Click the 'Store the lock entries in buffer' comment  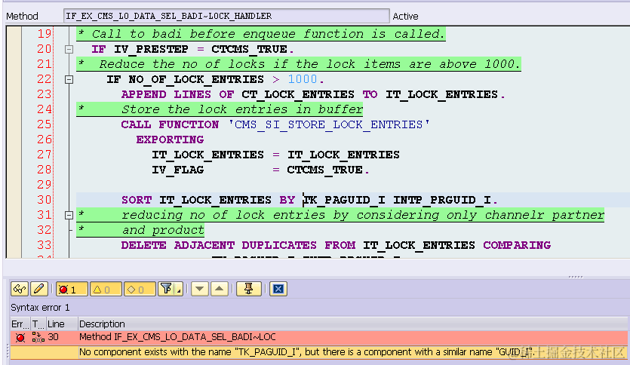pos(242,109)
